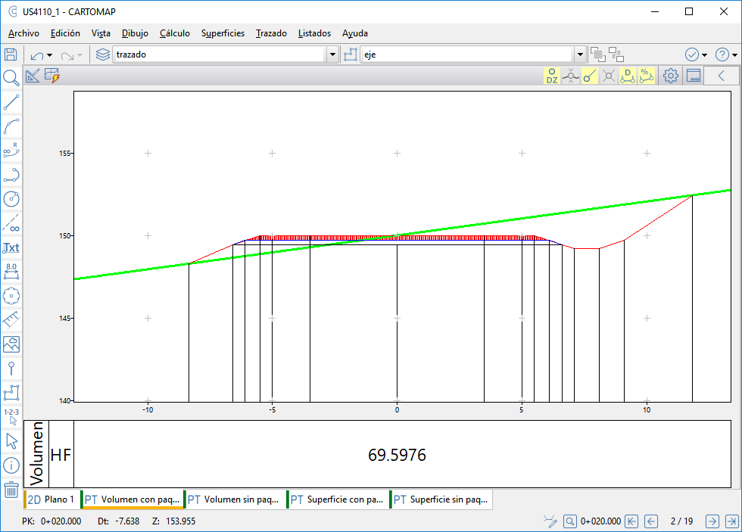Toggle the percent slope display button
Screen dimensions: 742x532
tap(647, 76)
